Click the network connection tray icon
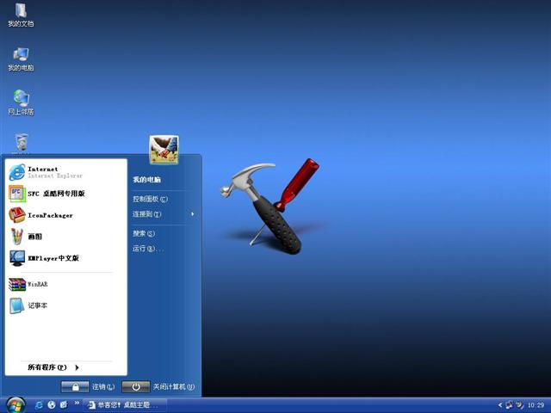The width and height of the screenshot is (551, 413). pos(510,405)
